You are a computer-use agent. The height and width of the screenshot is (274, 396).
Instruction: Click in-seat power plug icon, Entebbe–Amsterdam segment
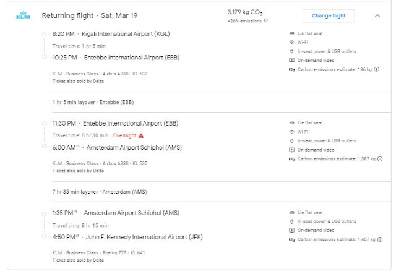291,141
